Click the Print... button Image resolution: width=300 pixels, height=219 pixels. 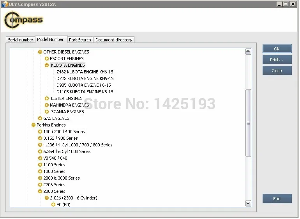(277, 60)
